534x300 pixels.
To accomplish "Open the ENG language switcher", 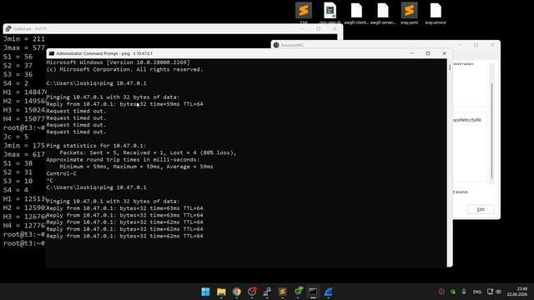I will [x=476, y=292].
